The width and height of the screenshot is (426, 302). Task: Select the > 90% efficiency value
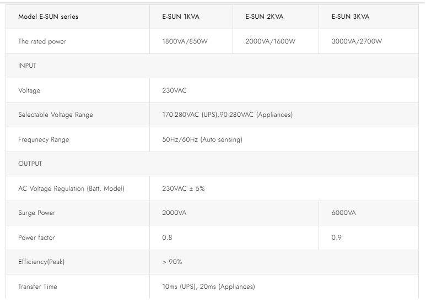click(x=172, y=262)
